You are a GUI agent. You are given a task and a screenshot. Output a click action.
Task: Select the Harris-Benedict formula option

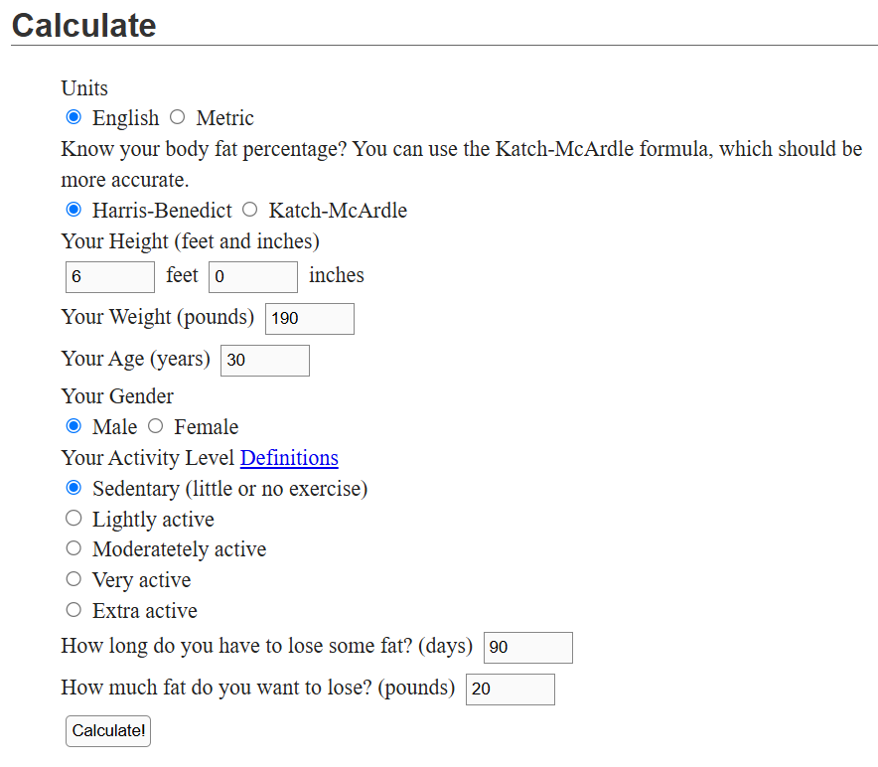click(x=73, y=210)
